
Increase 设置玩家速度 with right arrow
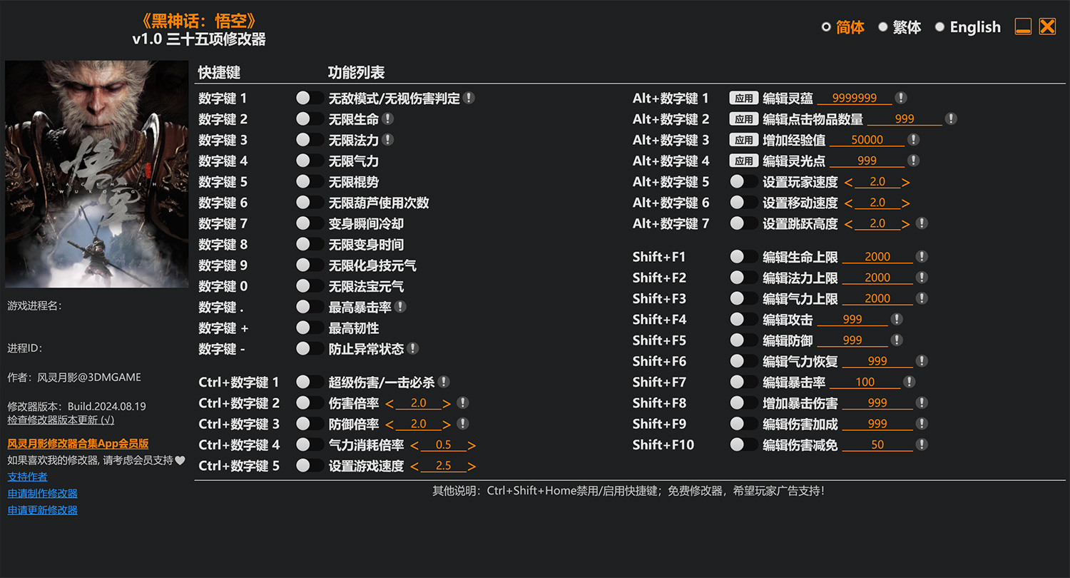tap(906, 183)
